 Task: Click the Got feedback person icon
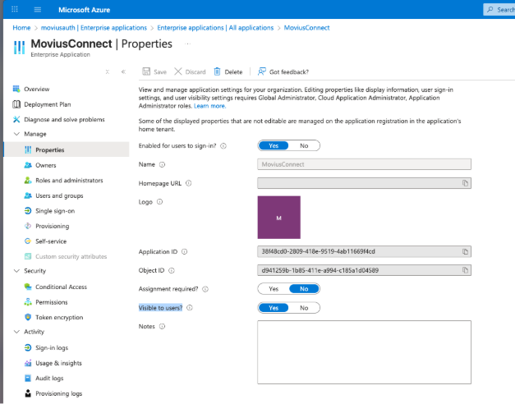(261, 71)
